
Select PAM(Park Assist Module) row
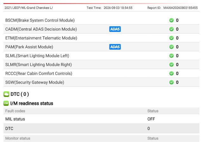tap(101, 47)
